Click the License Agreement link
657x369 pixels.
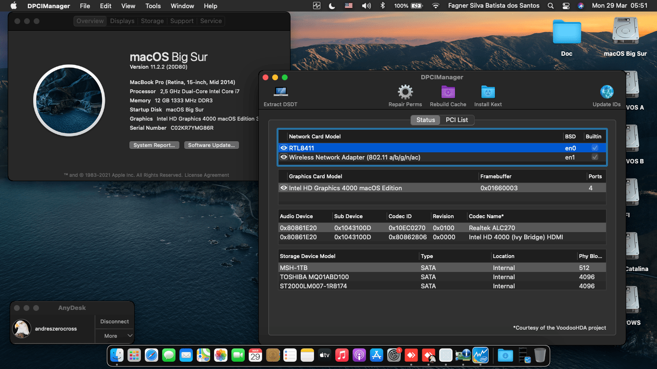[x=207, y=175]
